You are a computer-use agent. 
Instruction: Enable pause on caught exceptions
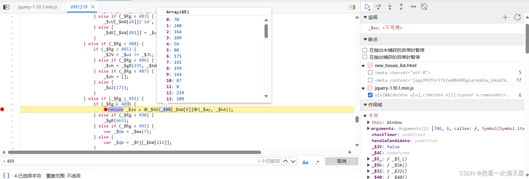(x=365, y=57)
